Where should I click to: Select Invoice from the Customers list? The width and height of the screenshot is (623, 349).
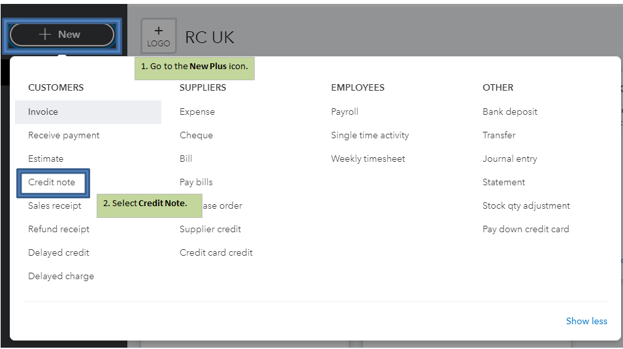43,112
